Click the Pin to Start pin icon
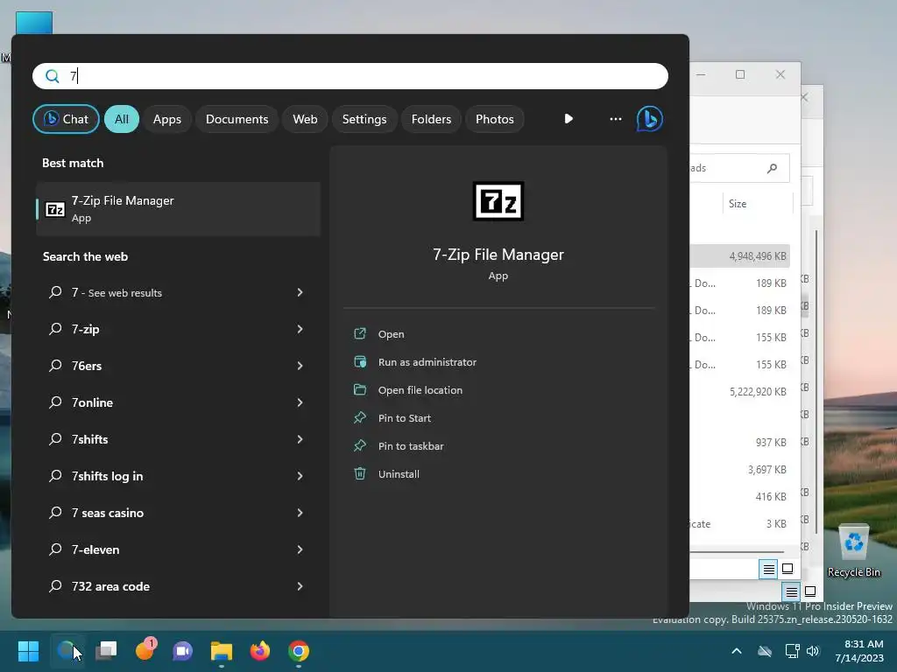The image size is (897, 672). [360, 417]
